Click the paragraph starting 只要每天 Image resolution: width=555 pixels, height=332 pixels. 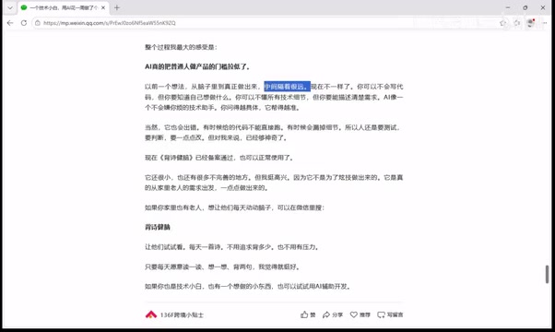222,267
